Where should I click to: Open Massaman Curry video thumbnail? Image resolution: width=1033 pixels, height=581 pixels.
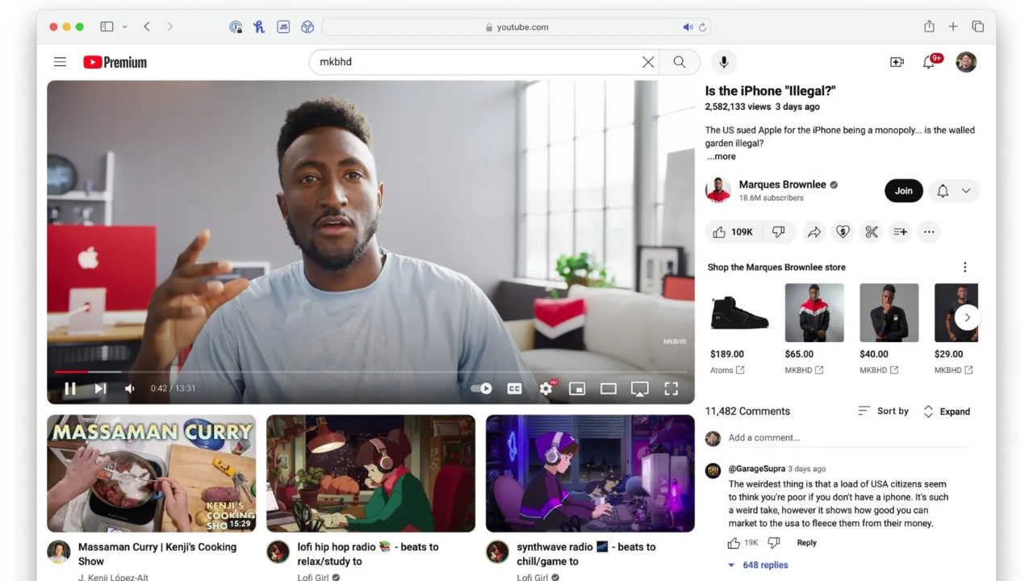tap(152, 473)
